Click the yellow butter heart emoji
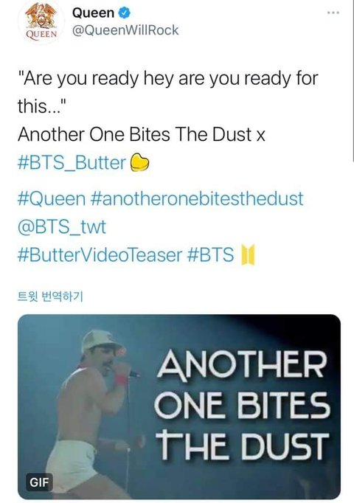354x503 pixels. tap(139, 162)
